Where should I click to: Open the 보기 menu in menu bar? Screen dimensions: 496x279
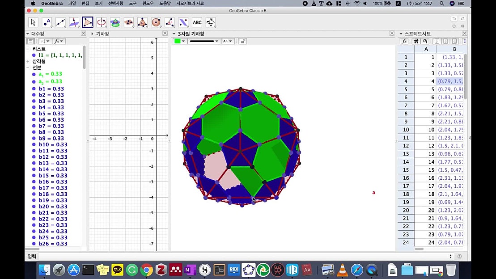[98, 3]
